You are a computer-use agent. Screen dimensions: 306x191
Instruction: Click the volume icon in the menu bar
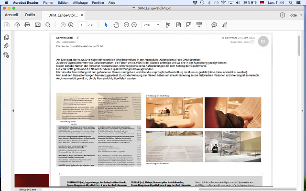pyautogui.click(x=238, y=2)
